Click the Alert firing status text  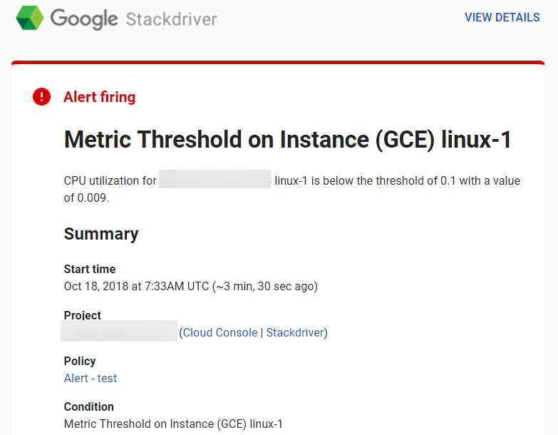coord(99,97)
